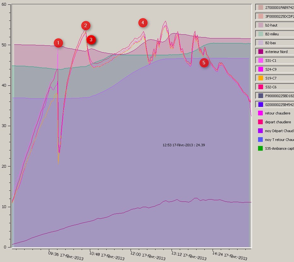Select the depart chaudiere legend label
Screen dimensions: 294x262
(278, 122)
